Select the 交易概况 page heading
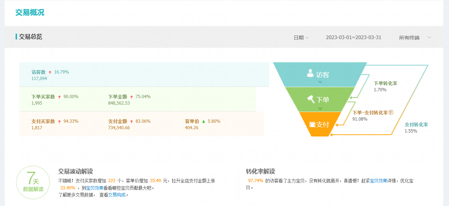 30,13
